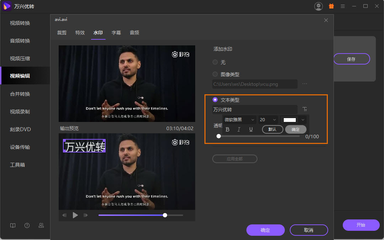Select the 无 (no watermark) radio option
This screenshot has height=240, width=384.
click(215, 62)
